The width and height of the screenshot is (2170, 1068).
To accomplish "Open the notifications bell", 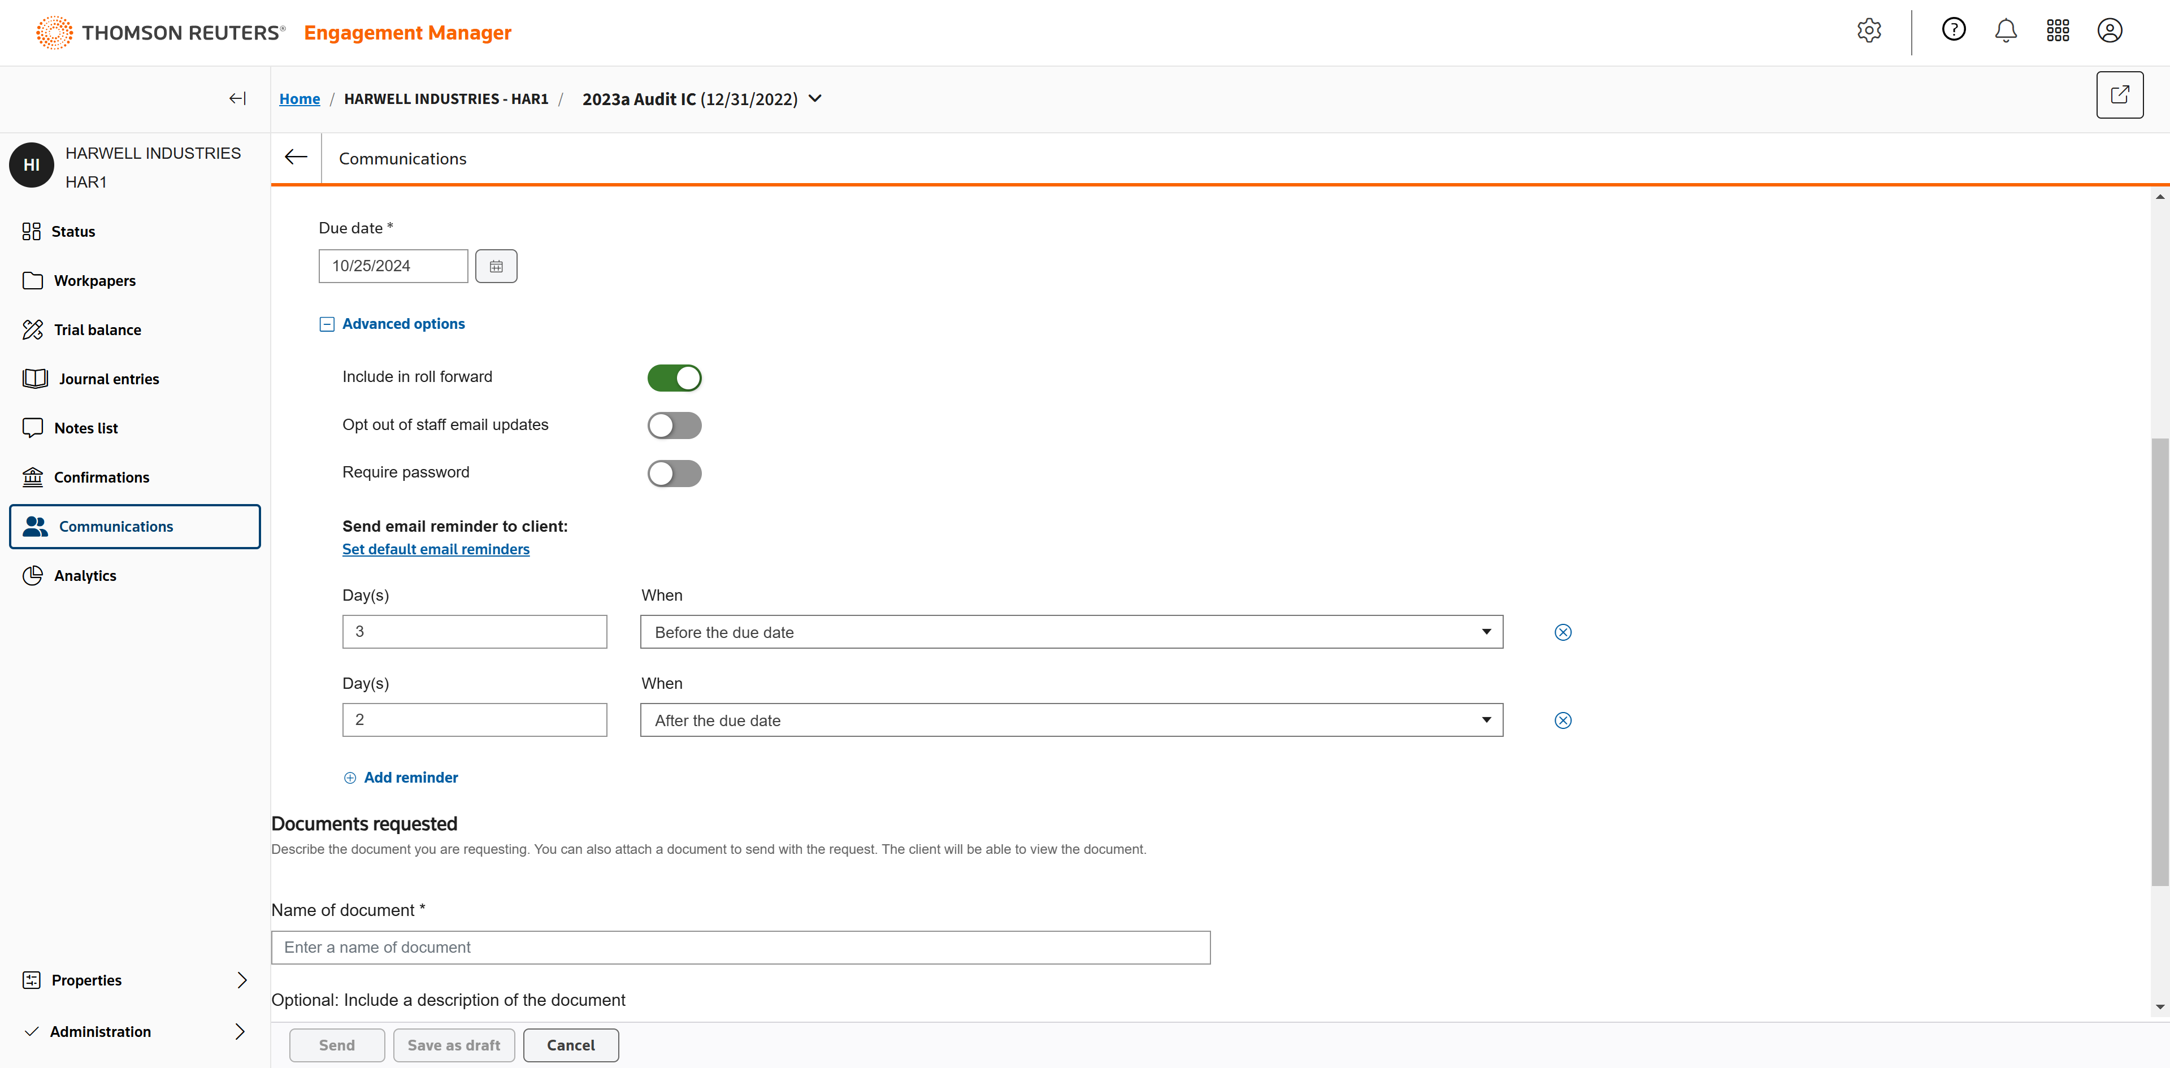I will coord(2005,31).
